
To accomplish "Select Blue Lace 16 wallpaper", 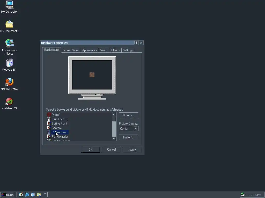I will [x=60, y=119].
